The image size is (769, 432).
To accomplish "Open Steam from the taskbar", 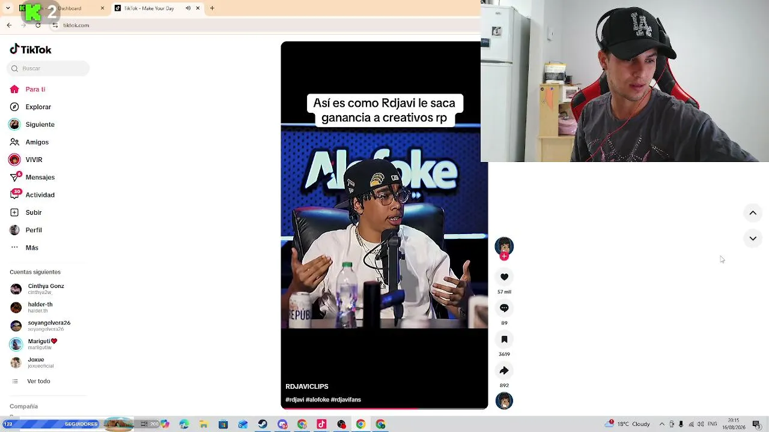I will tap(263, 424).
